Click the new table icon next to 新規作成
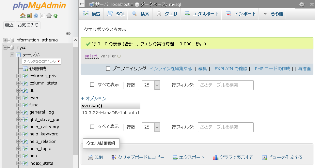The height and width of the screenshot is (168, 315). pyautogui.click(x=25, y=69)
